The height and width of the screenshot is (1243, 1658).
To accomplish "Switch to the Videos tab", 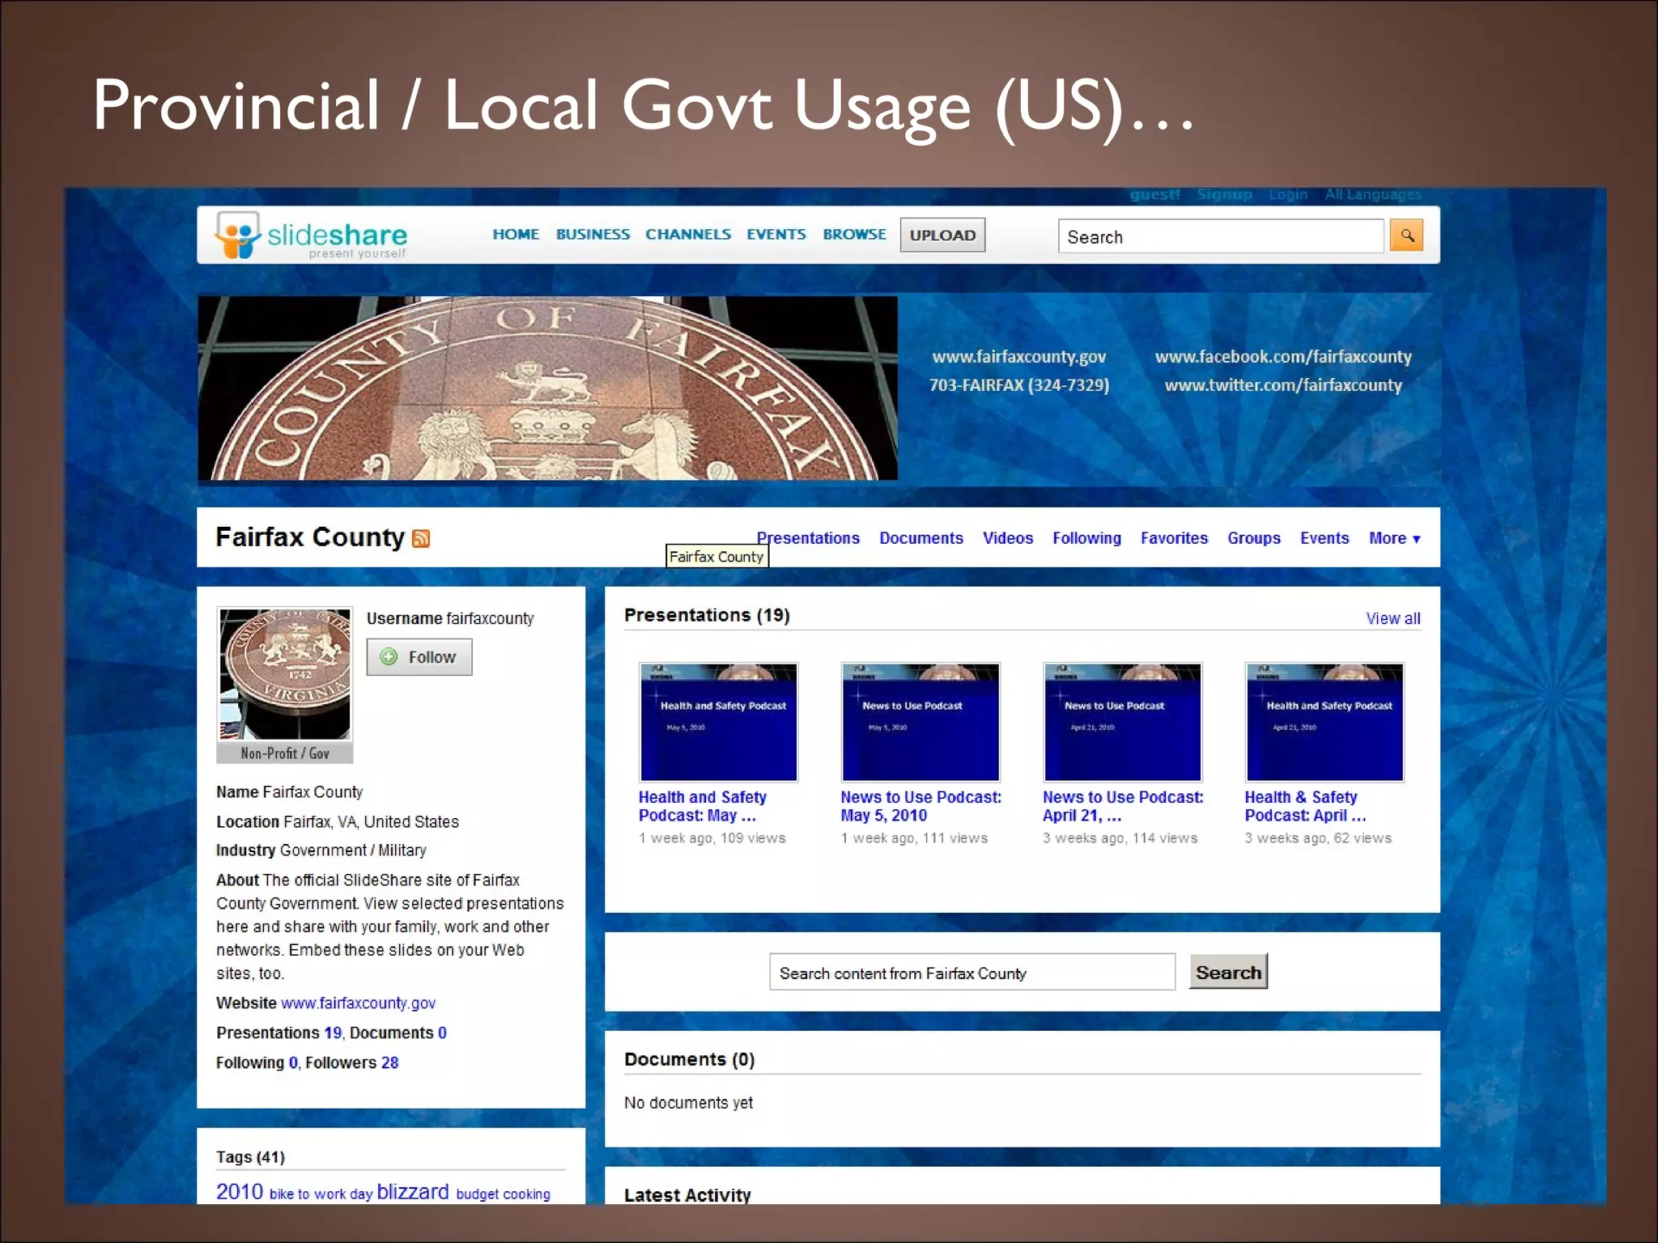I will point(1007,538).
